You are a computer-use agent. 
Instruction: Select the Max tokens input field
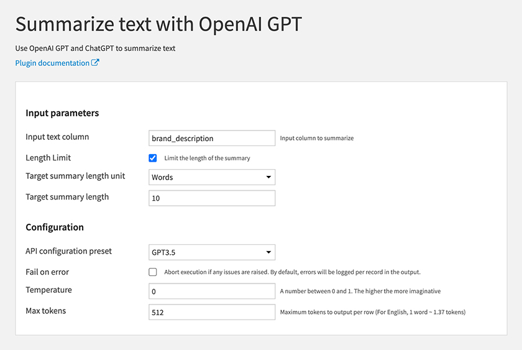click(x=212, y=312)
